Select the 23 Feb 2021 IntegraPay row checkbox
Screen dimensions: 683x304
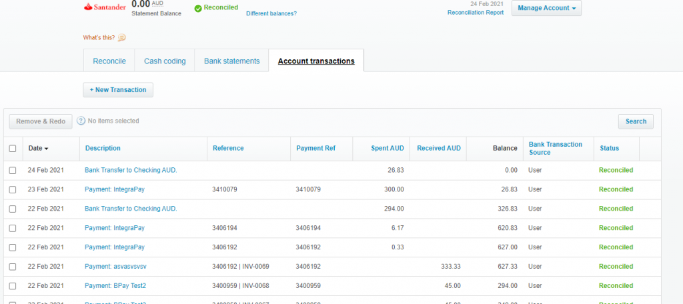pyautogui.click(x=13, y=190)
